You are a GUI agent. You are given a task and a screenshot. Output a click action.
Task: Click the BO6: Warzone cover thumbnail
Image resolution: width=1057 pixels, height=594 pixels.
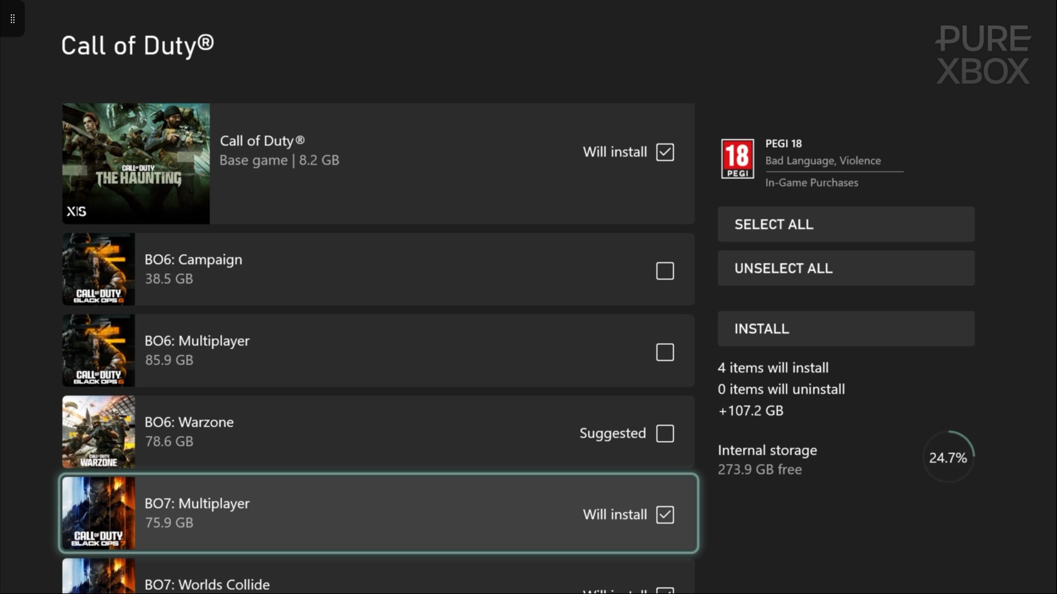click(99, 432)
